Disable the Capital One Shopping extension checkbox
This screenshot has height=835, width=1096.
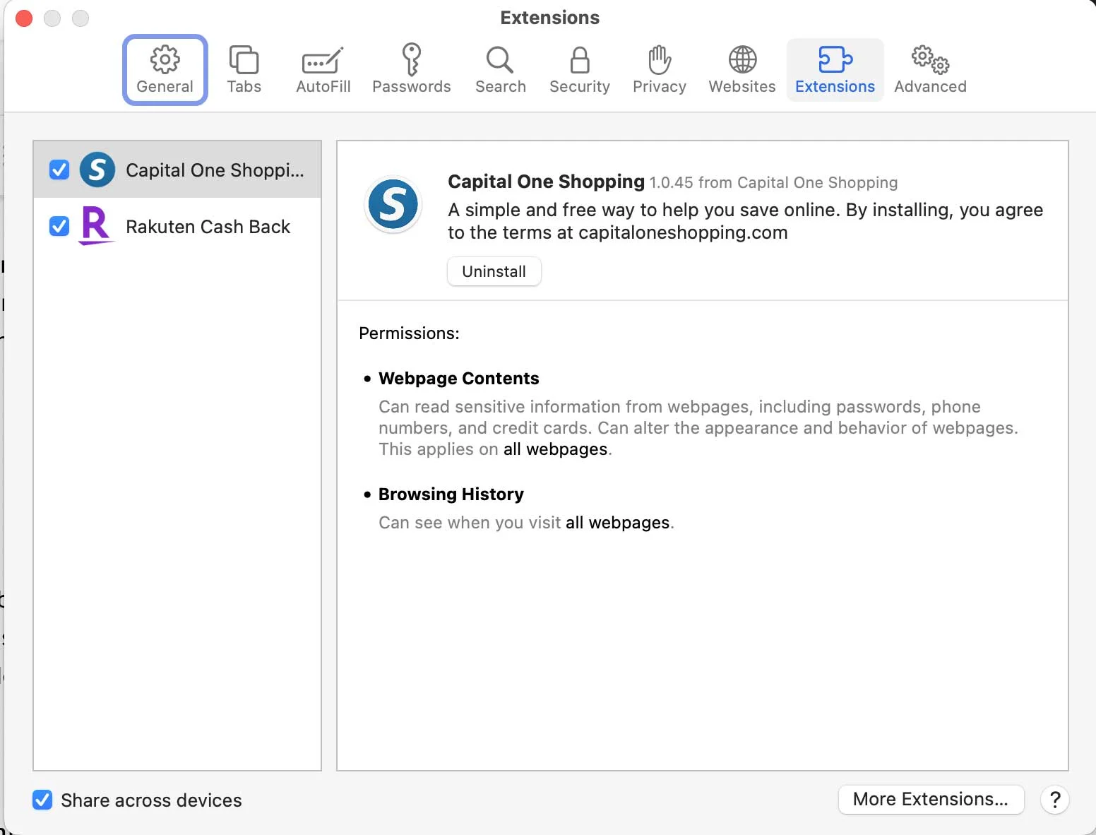[x=59, y=170]
